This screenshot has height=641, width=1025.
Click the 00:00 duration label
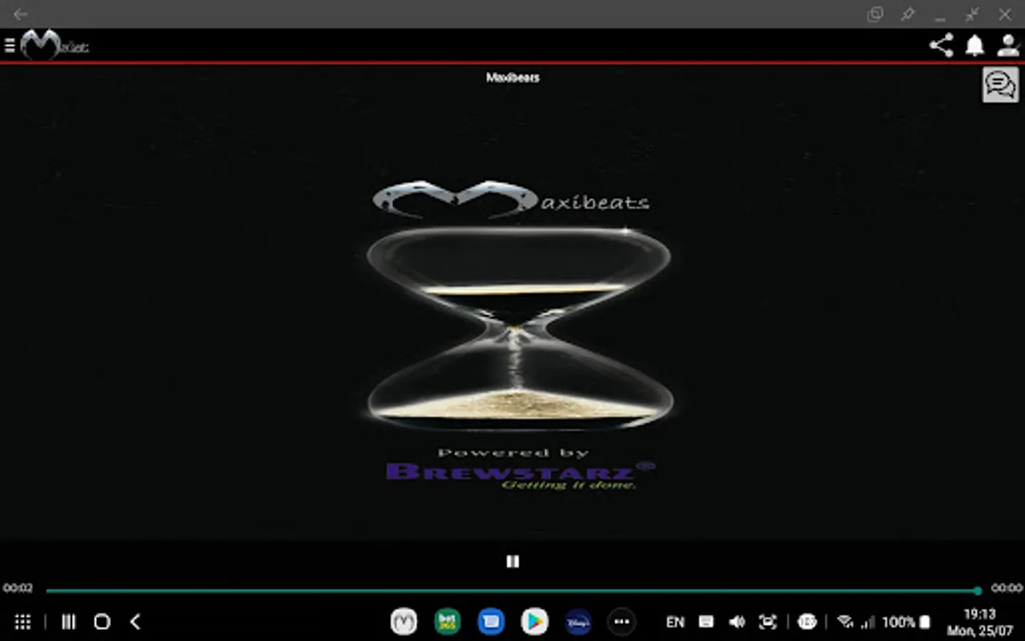click(x=1006, y=588)
